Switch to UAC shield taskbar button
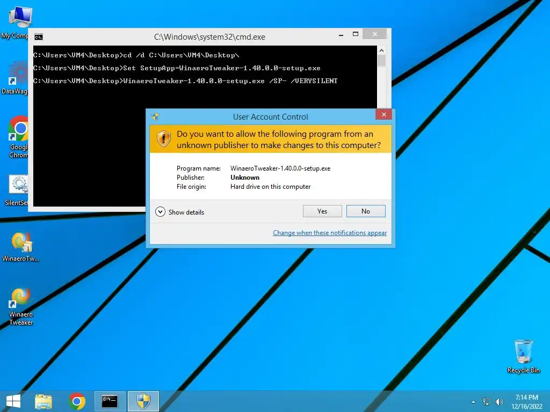 pos(143,401)
